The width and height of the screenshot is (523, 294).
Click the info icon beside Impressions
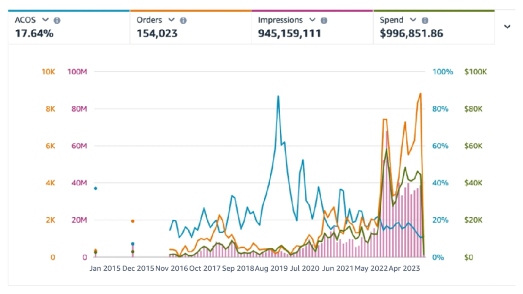[324, 20]
